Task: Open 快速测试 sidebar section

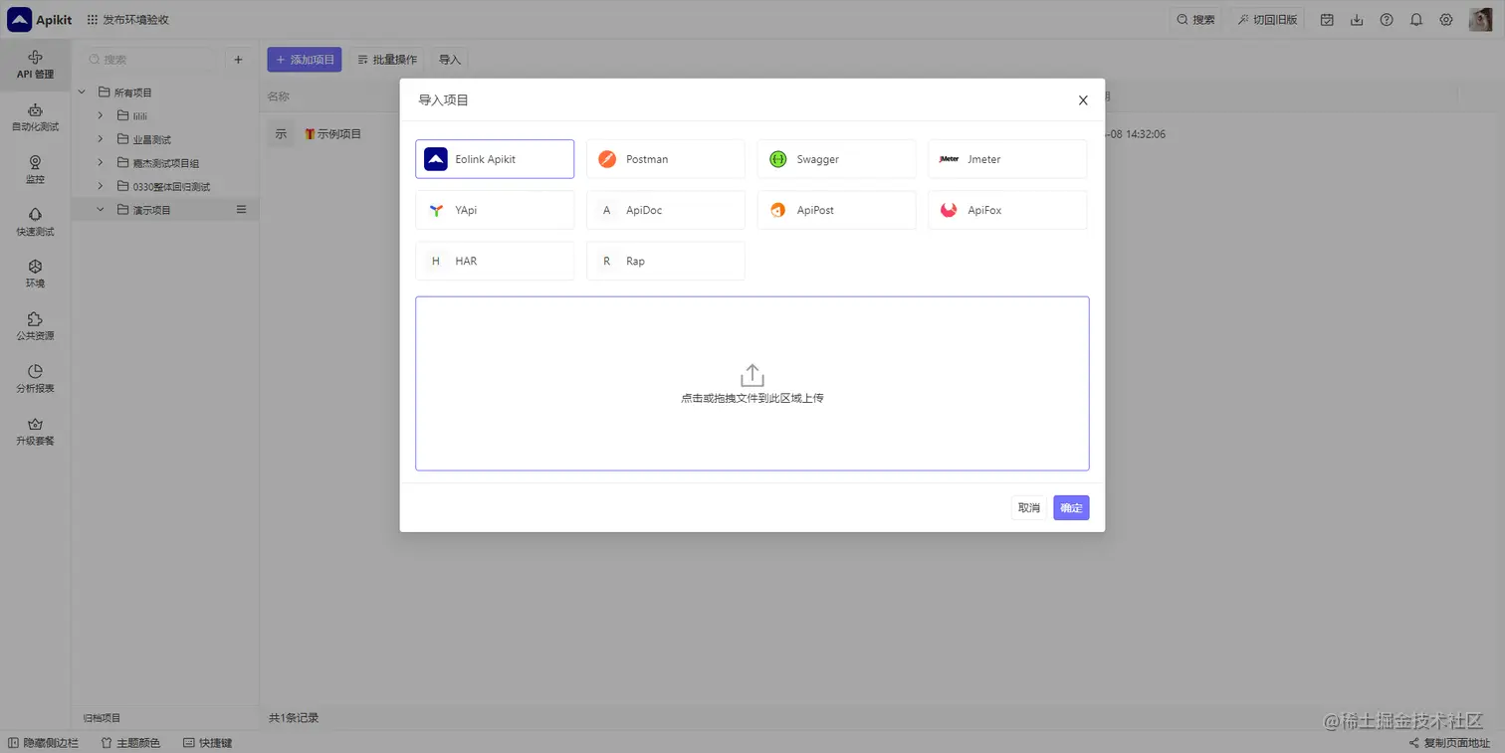Action: pyautogui.click(x=35, y=222)
